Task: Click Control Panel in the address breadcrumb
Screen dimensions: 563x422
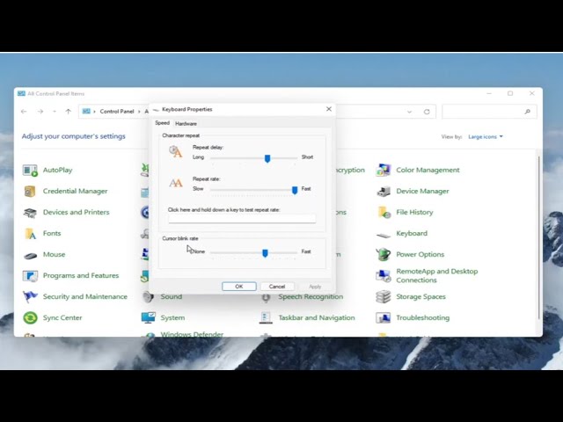Action: point(117,112)
